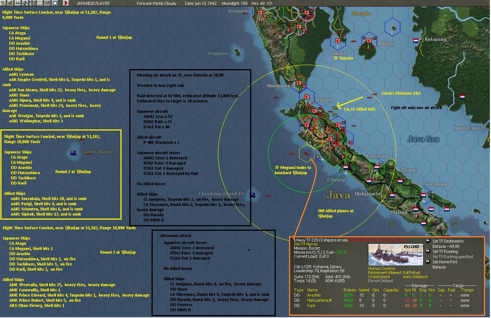This screenshot has width=491, height=318.
Task: Click the Speed column header
Action: (364, 290)
